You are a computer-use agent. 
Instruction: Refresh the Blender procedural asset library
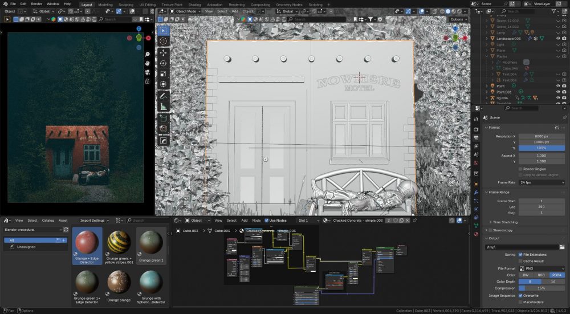tap(66, 230)
